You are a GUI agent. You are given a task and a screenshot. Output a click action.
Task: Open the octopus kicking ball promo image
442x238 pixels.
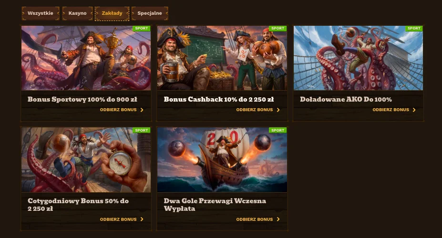[358, 58]
